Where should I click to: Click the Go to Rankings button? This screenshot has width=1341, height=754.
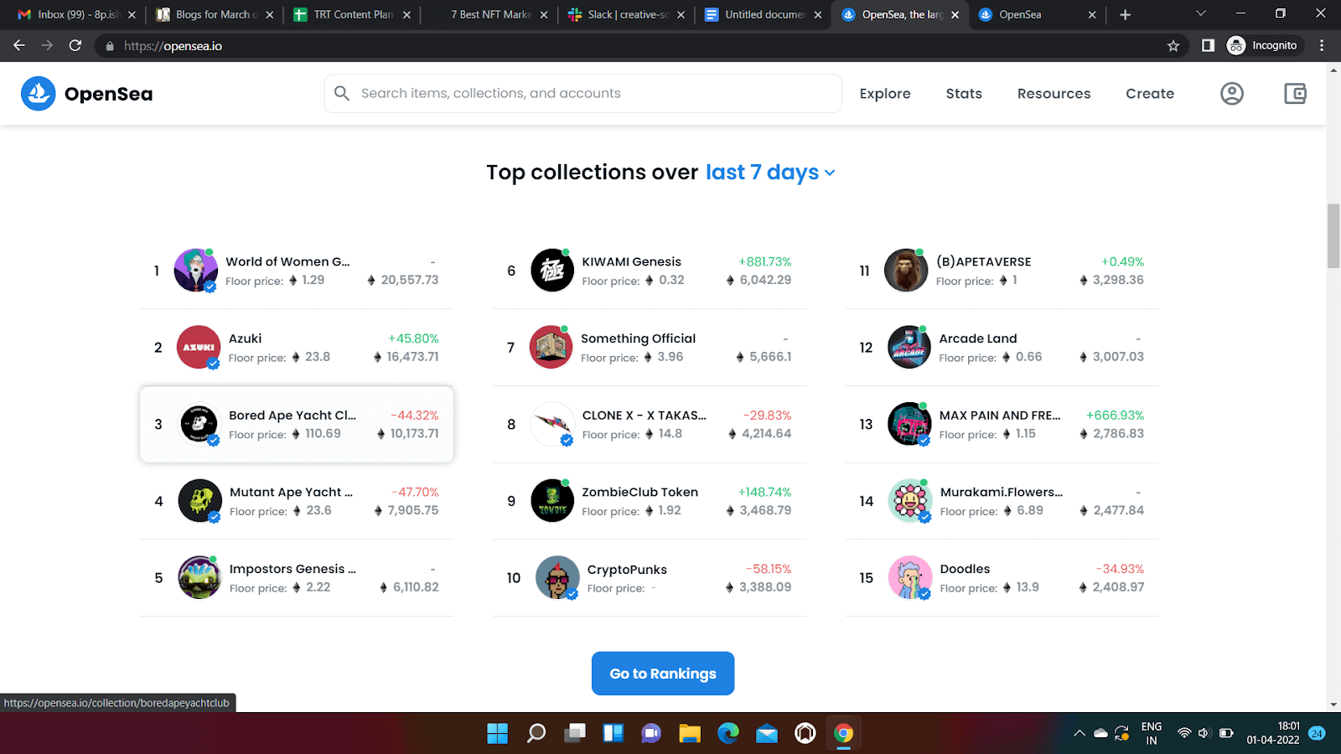coord(663,674)
